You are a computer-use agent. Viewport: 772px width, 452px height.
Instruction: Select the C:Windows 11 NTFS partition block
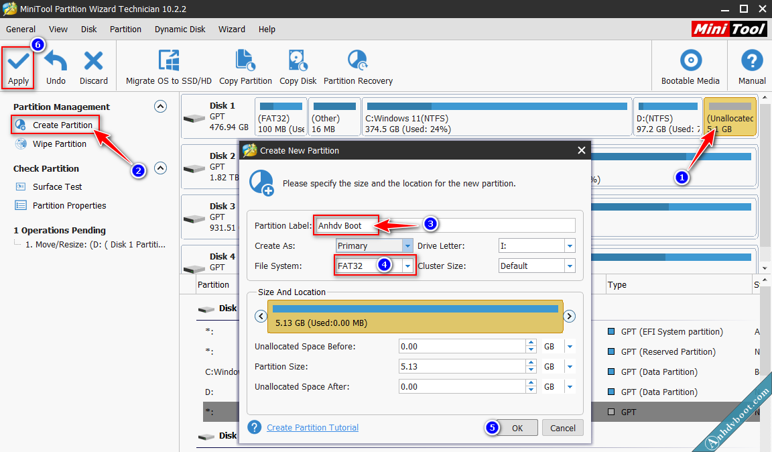(497, 116)
